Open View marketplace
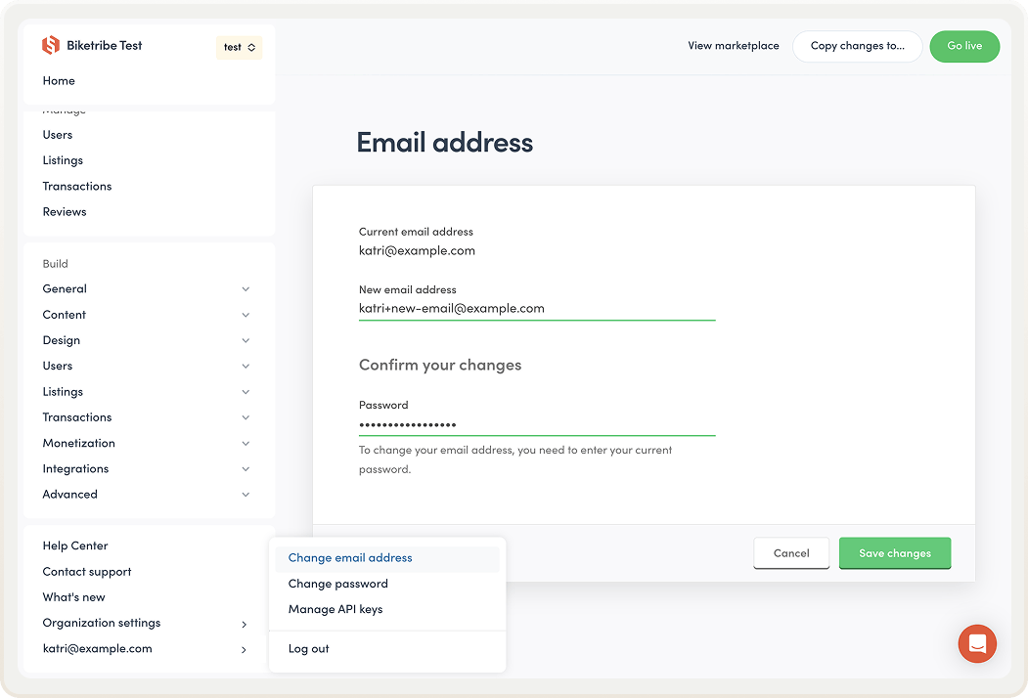Image resolution: width=1028 pixels, height=698 pixels. point(734,45)
